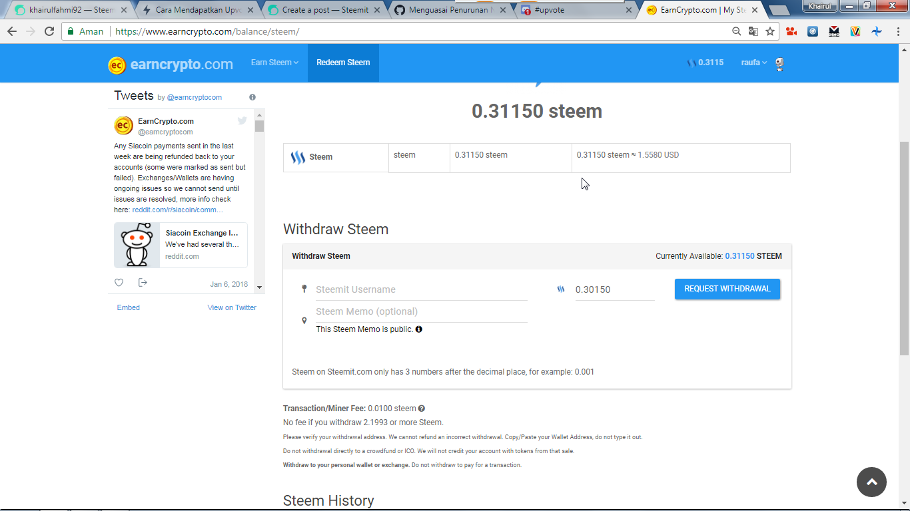Click the 0.3115 Steem balance in header
This screenshot has width=910, height=511.
pos(705,63)
